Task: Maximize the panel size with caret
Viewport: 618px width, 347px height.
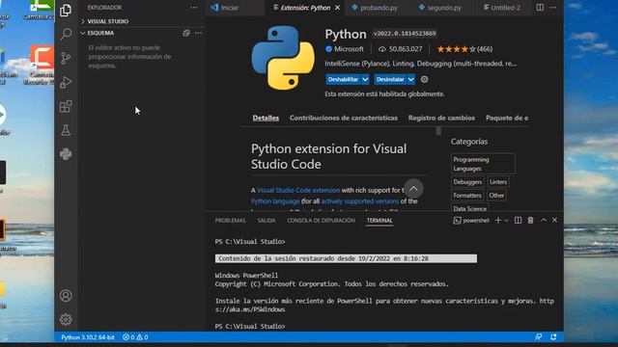Action: (544, 220)
